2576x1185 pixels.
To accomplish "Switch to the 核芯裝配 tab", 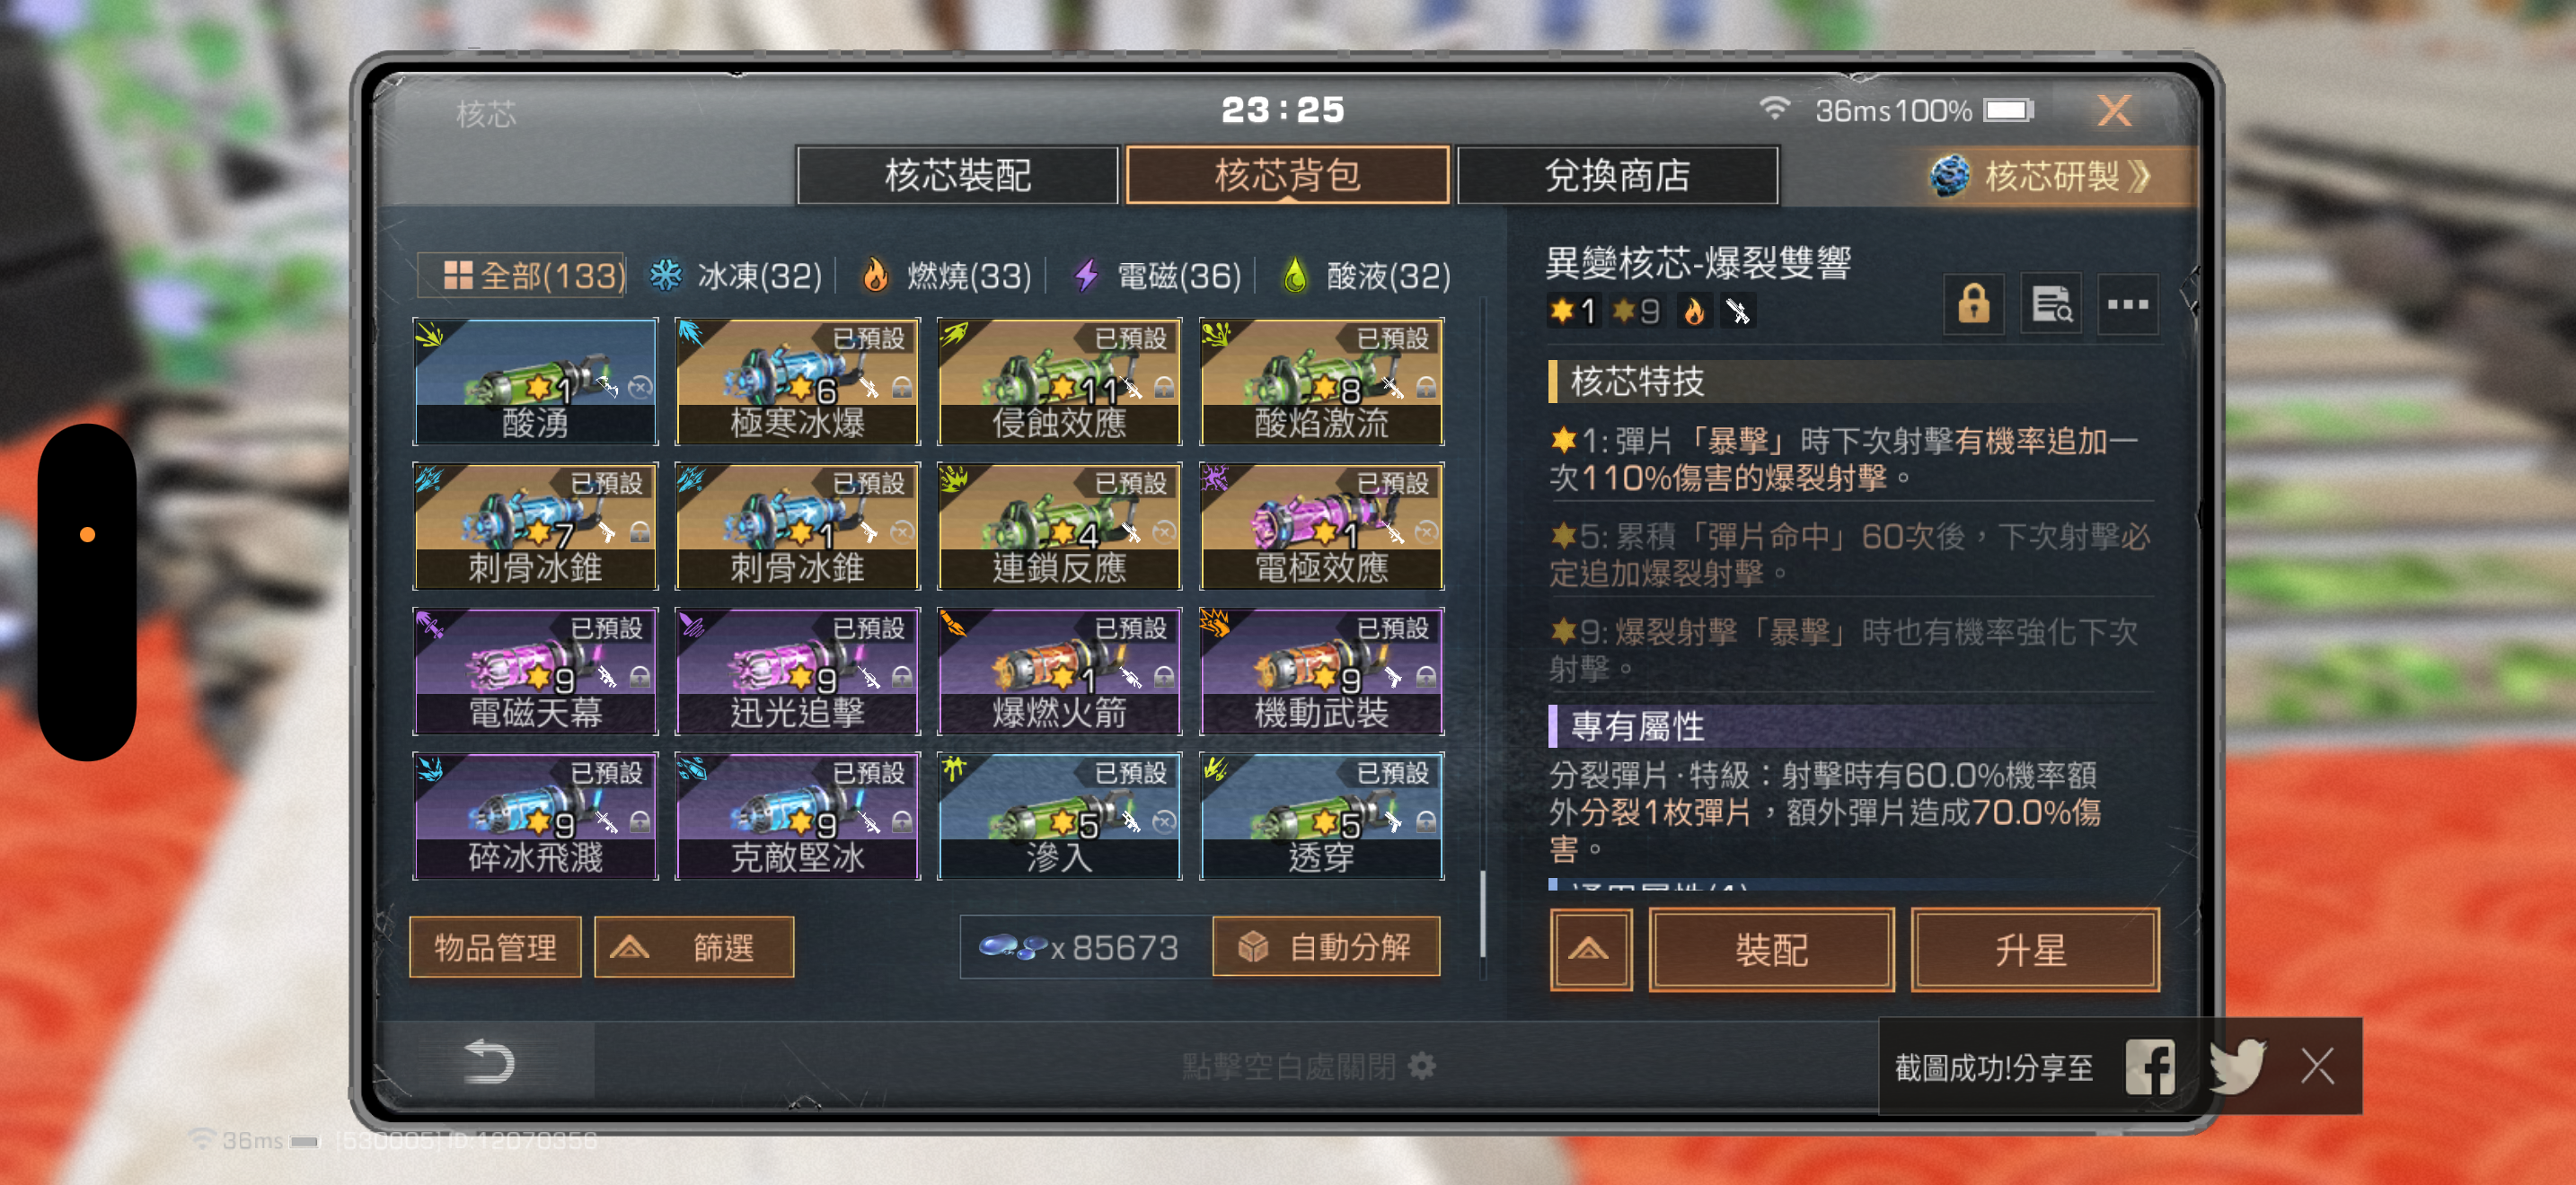I will point(957,176).
